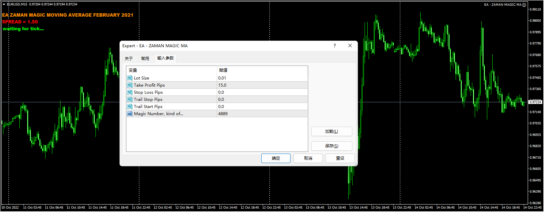This screenshot has height=212, width=544.
Task: Open the 常用 tab
Action: coord(145,58)
